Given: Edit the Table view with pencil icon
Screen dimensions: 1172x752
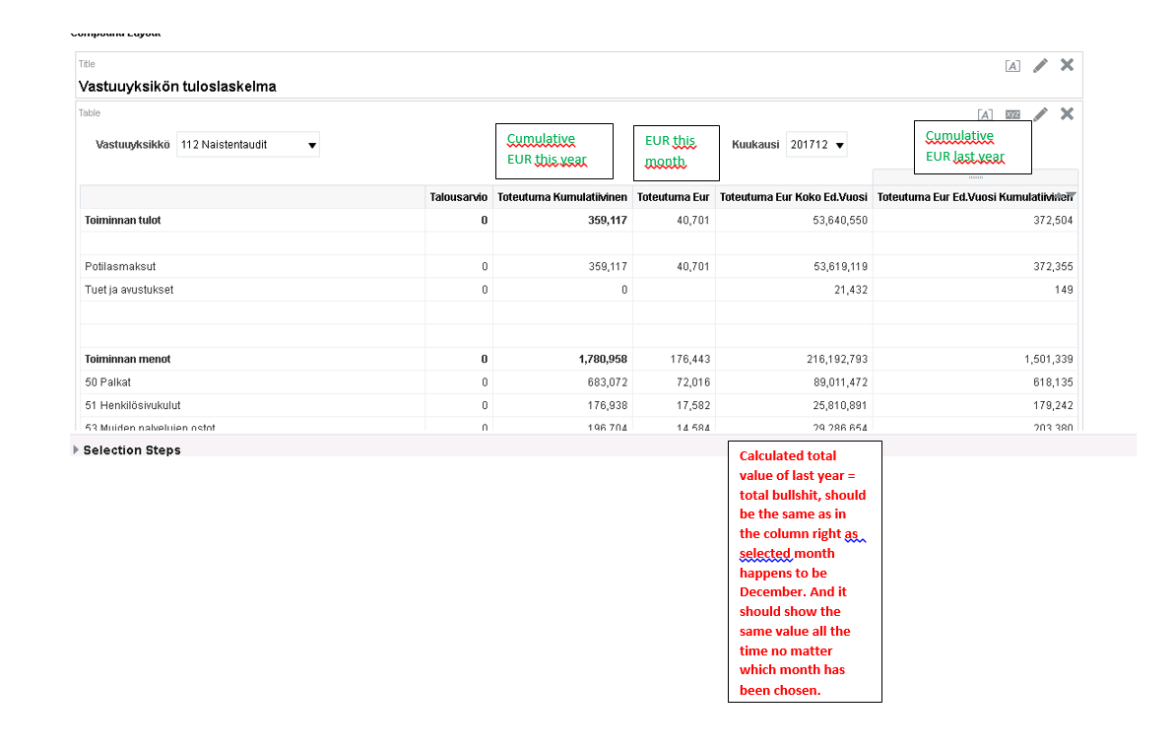Looking at the screenshot, I should tap(1040, 114).
